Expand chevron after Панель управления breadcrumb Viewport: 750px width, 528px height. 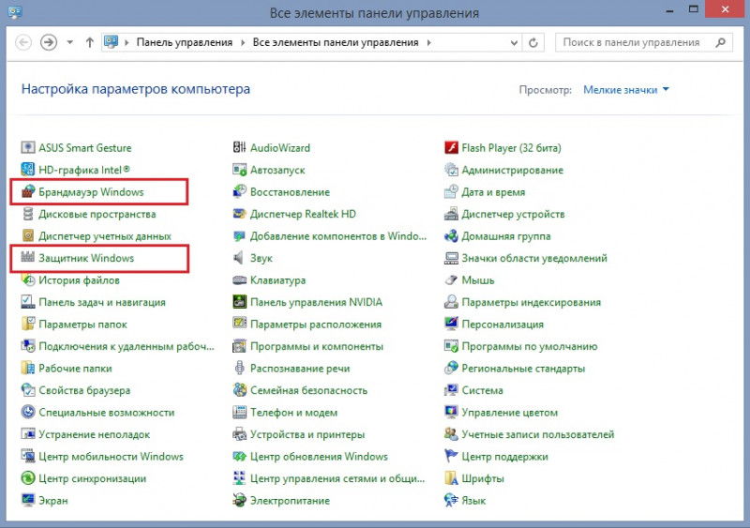243,42
